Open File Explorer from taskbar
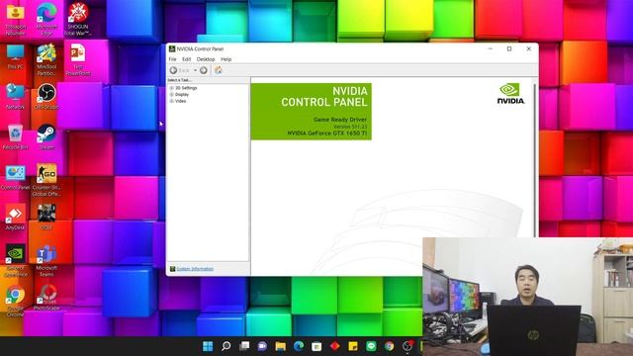The height and width of the screenshot is (356, 633). click(280, 346)
